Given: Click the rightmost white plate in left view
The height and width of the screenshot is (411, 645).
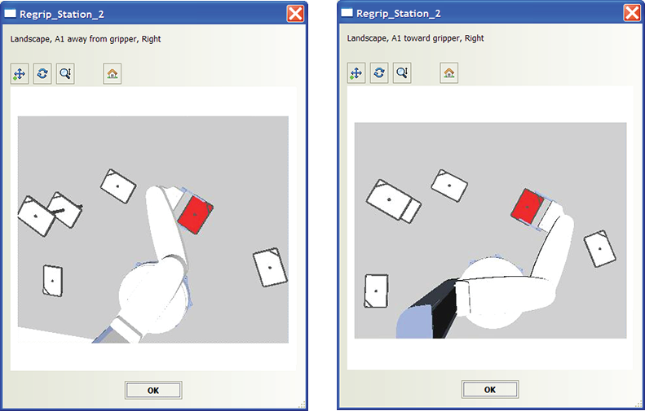Looking at the screenshot, I should 270,267.
